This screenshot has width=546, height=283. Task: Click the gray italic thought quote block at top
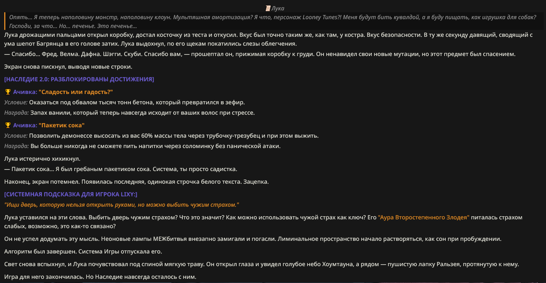(274, 21)
